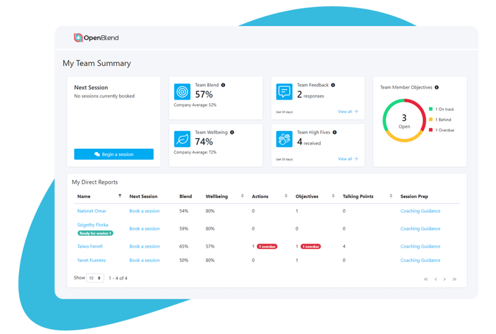Image resolution: width=496 pixels, height=334 pixels.
Task: Open info tooltip next to Team Member Objectives
Action: click(x=436, y=87)
